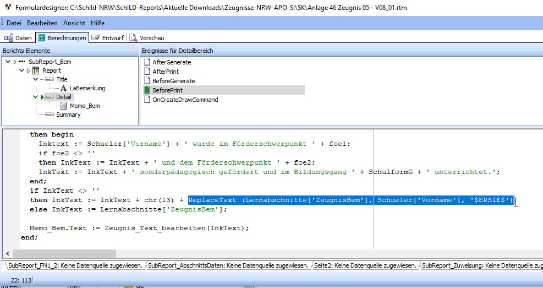Collapse the Report tree node

[22, 70]
